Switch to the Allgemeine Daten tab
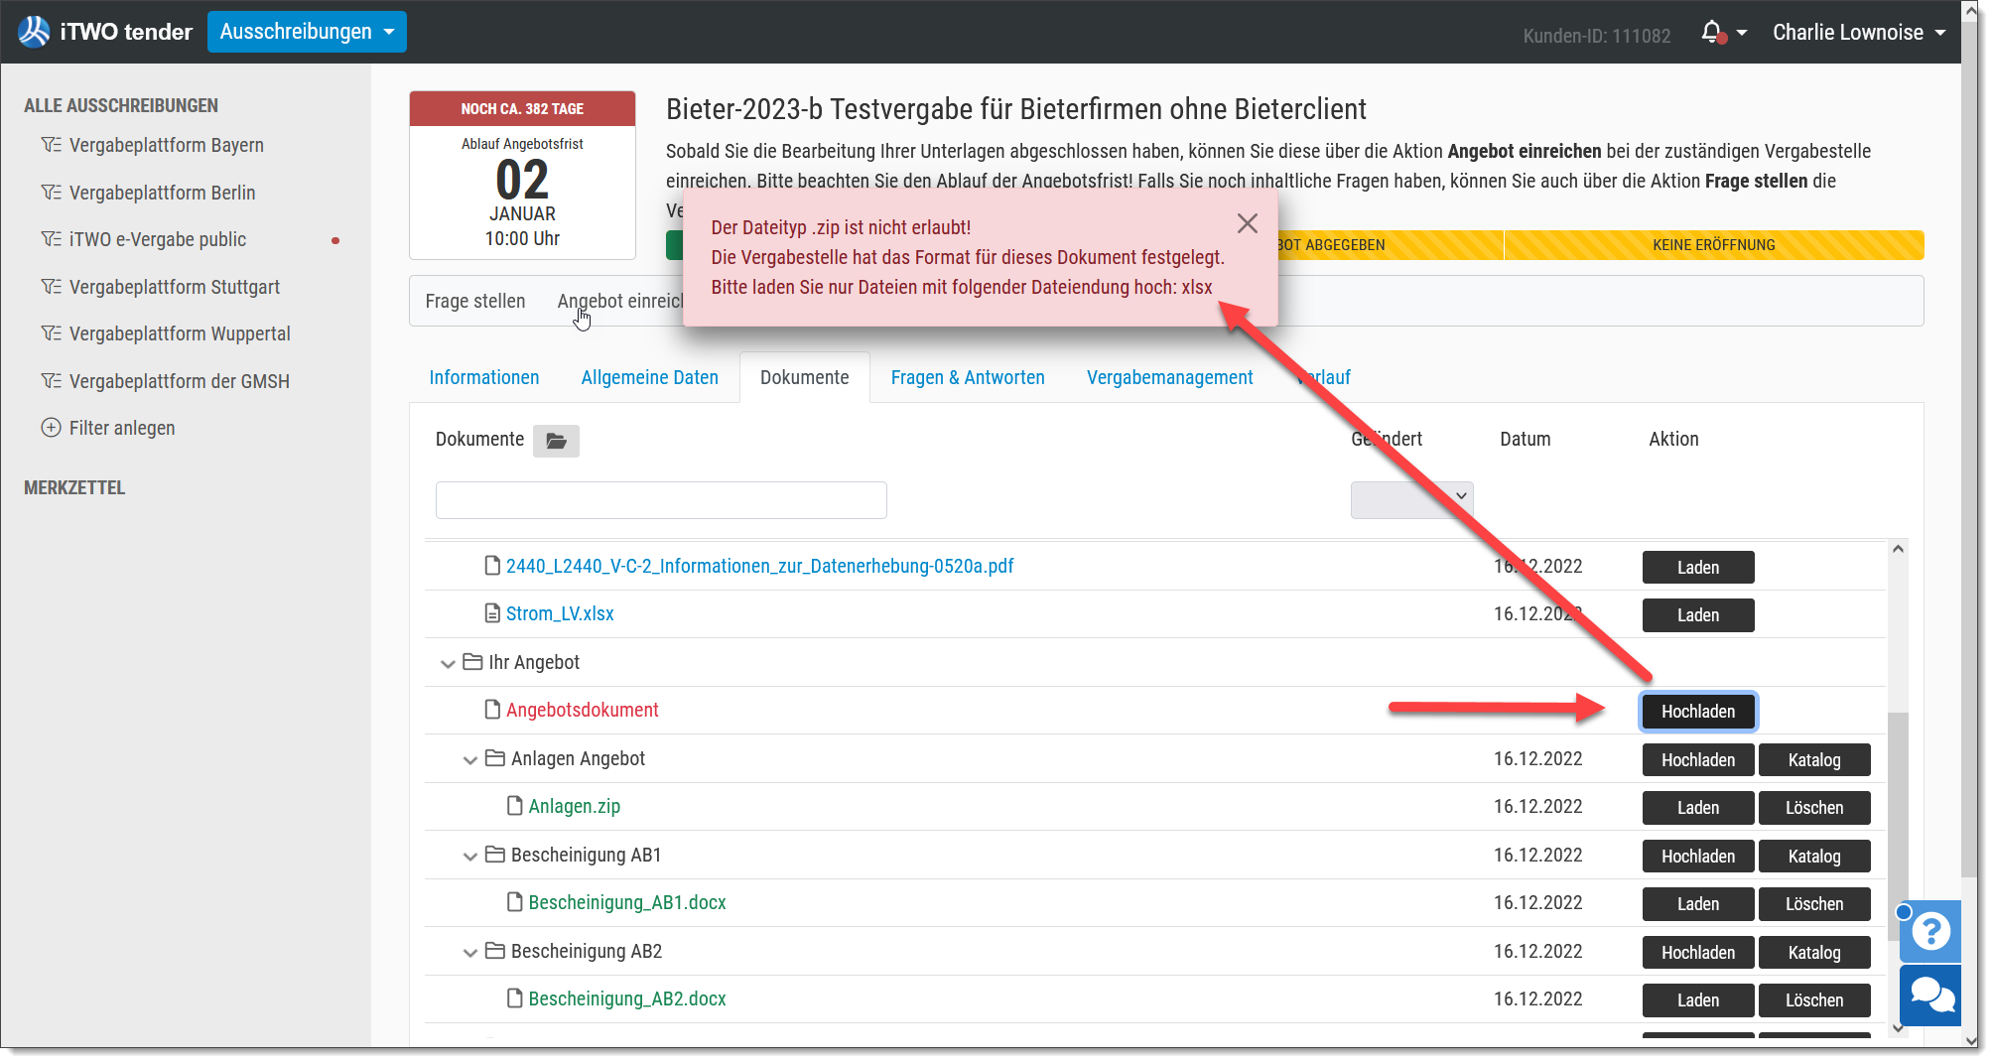This screenshot has width=1993, height=1063. pos(650,377)
